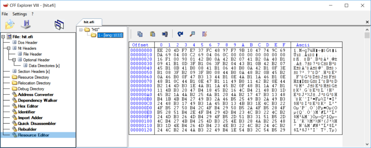Click the Resource Directory folder icon
371x148 pixels.
coord(14,77)
